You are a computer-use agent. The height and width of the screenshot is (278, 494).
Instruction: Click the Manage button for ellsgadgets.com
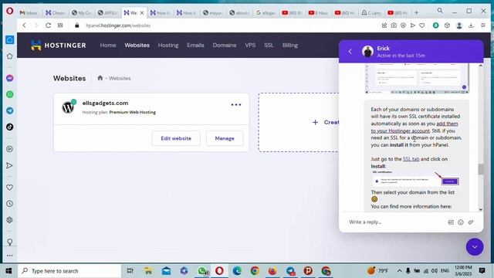pos(225,138)
